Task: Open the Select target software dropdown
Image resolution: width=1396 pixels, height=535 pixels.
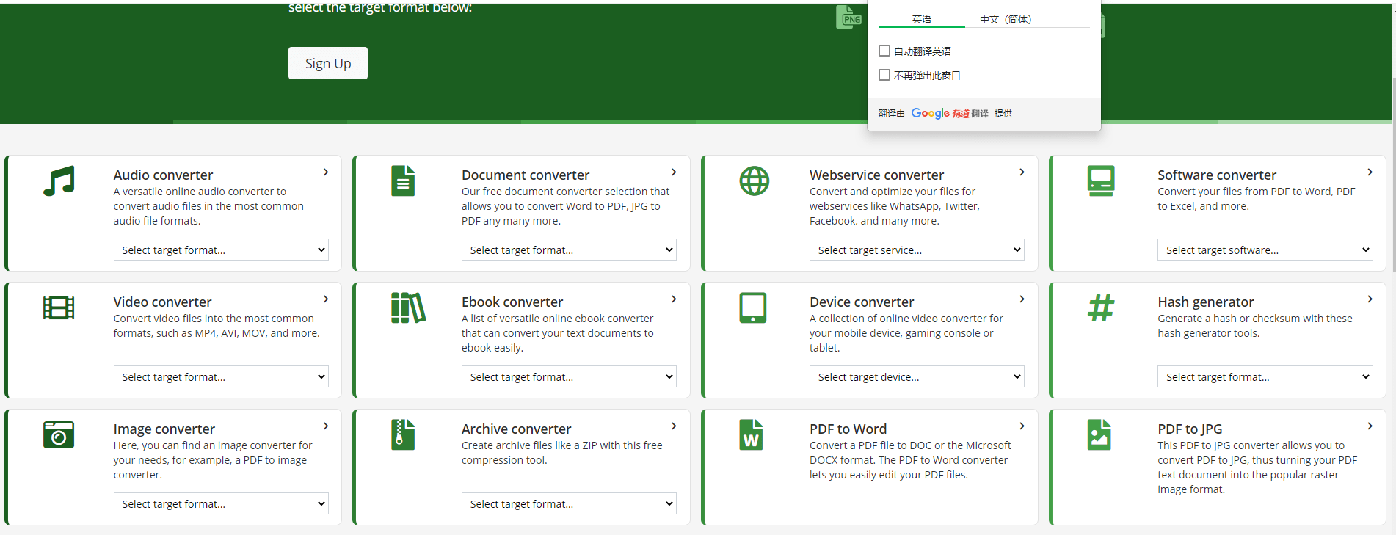Action: pos(1265,250)
